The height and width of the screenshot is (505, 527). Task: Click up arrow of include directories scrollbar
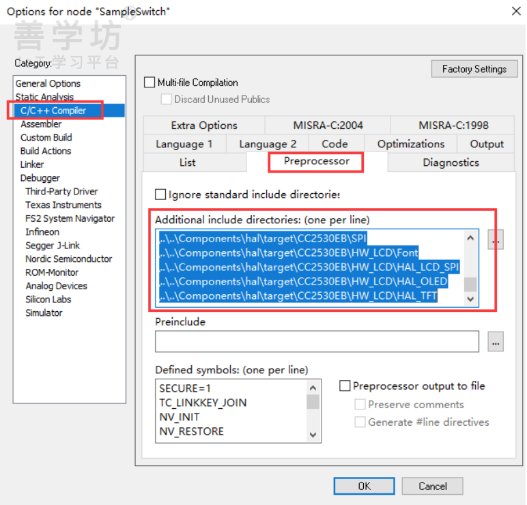tap(470, 238)
